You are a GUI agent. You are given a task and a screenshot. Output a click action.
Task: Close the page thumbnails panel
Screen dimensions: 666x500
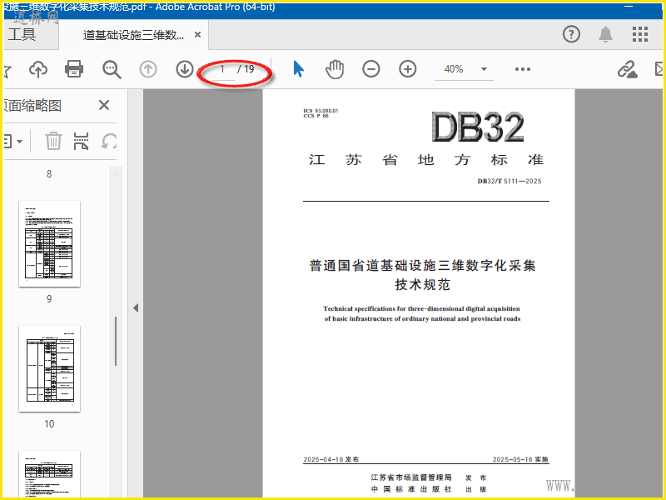click(x=104, y=105)
